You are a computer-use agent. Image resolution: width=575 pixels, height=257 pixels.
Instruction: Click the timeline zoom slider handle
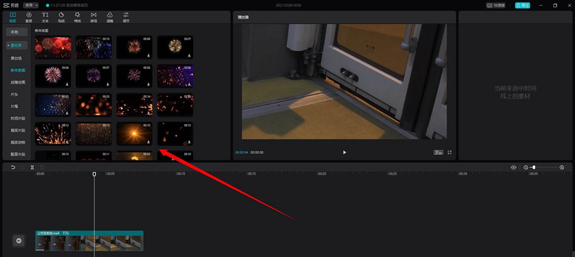(534, 167)
